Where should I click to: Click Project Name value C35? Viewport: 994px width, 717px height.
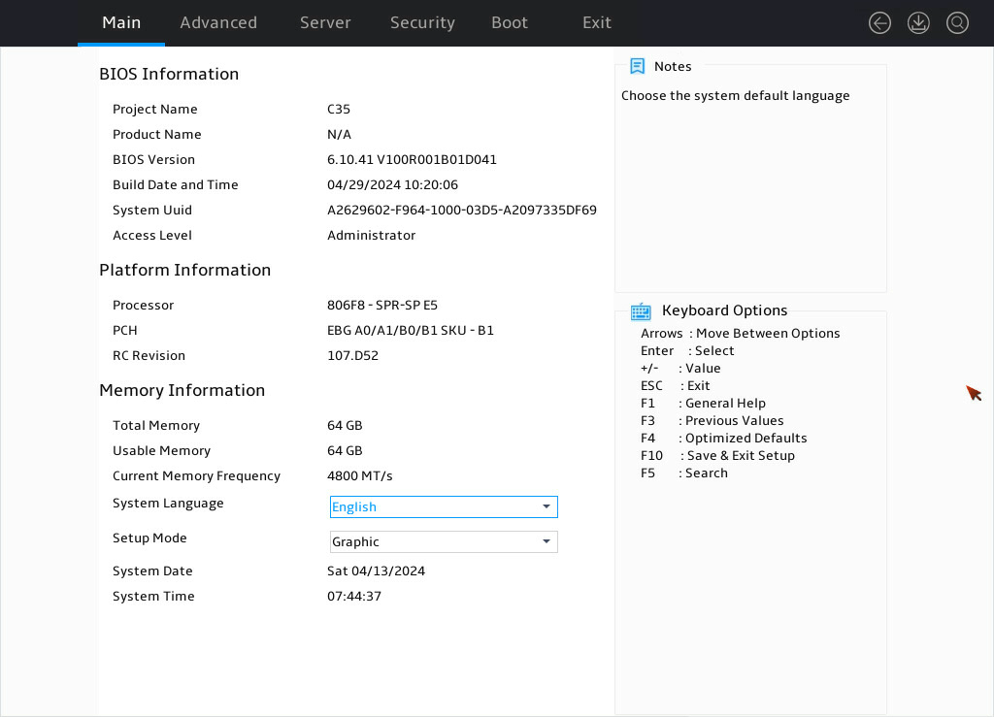pos(339,109)
